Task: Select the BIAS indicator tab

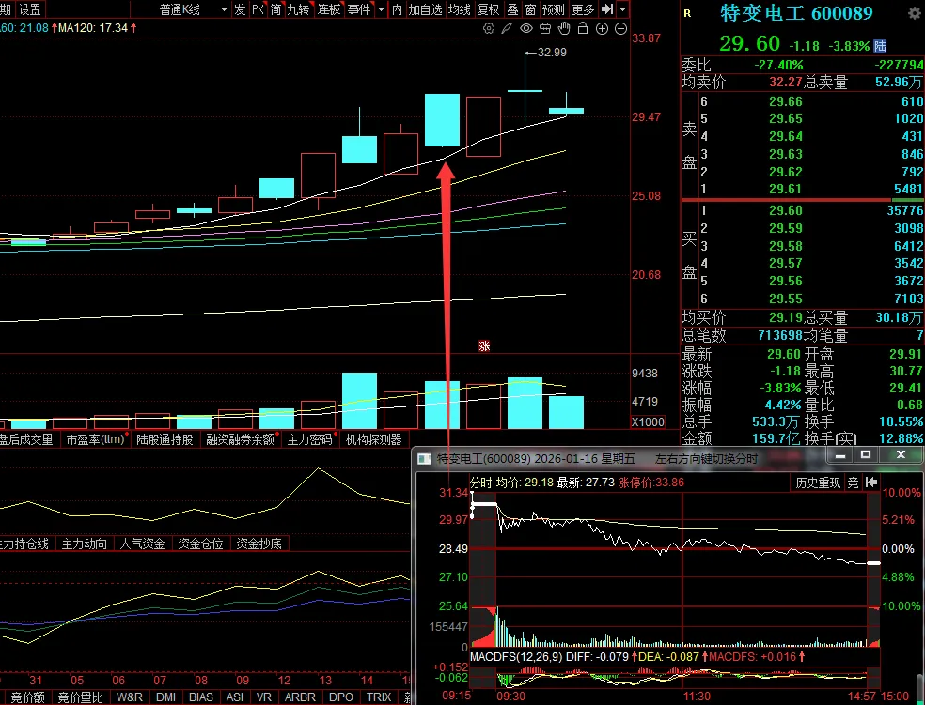Action: [200, 697]
